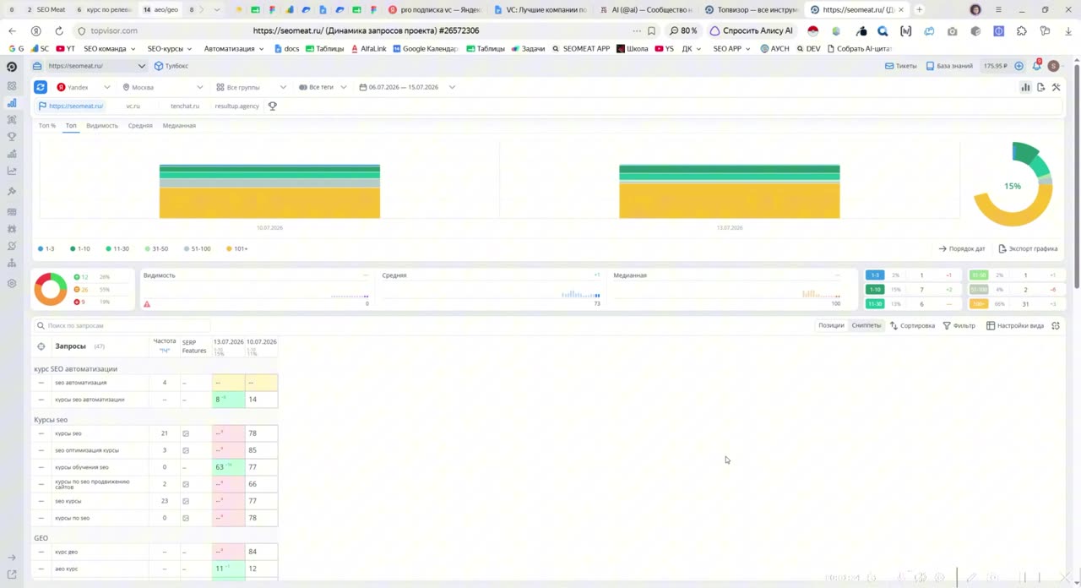Image resolution: width=1081 pixels, height=588 pixels.
Task: Click the positions bar chart sidebar icon
Action: [12, 103]
